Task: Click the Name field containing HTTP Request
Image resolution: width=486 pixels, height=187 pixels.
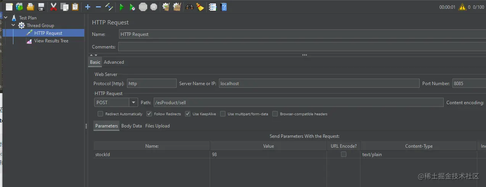Action: [x=302, y=34]
